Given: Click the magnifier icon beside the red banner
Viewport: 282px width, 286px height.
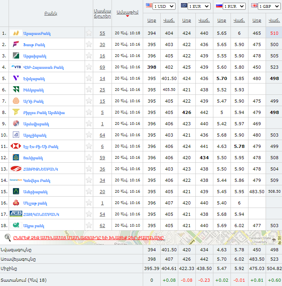Looking at the screenshot, I should coord(7,237).
